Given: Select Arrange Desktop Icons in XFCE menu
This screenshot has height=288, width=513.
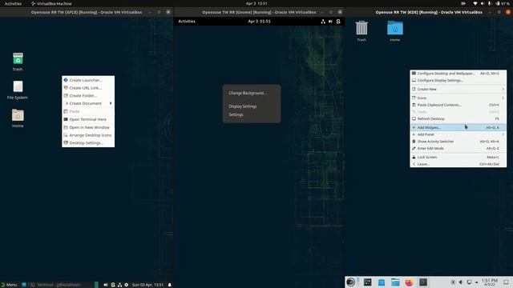Looking at the screenshot, I should coord(88,135).
